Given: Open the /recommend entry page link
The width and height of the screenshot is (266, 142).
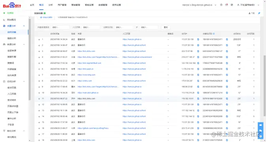Looking at the screenshot, I should [x=137, y=57].
